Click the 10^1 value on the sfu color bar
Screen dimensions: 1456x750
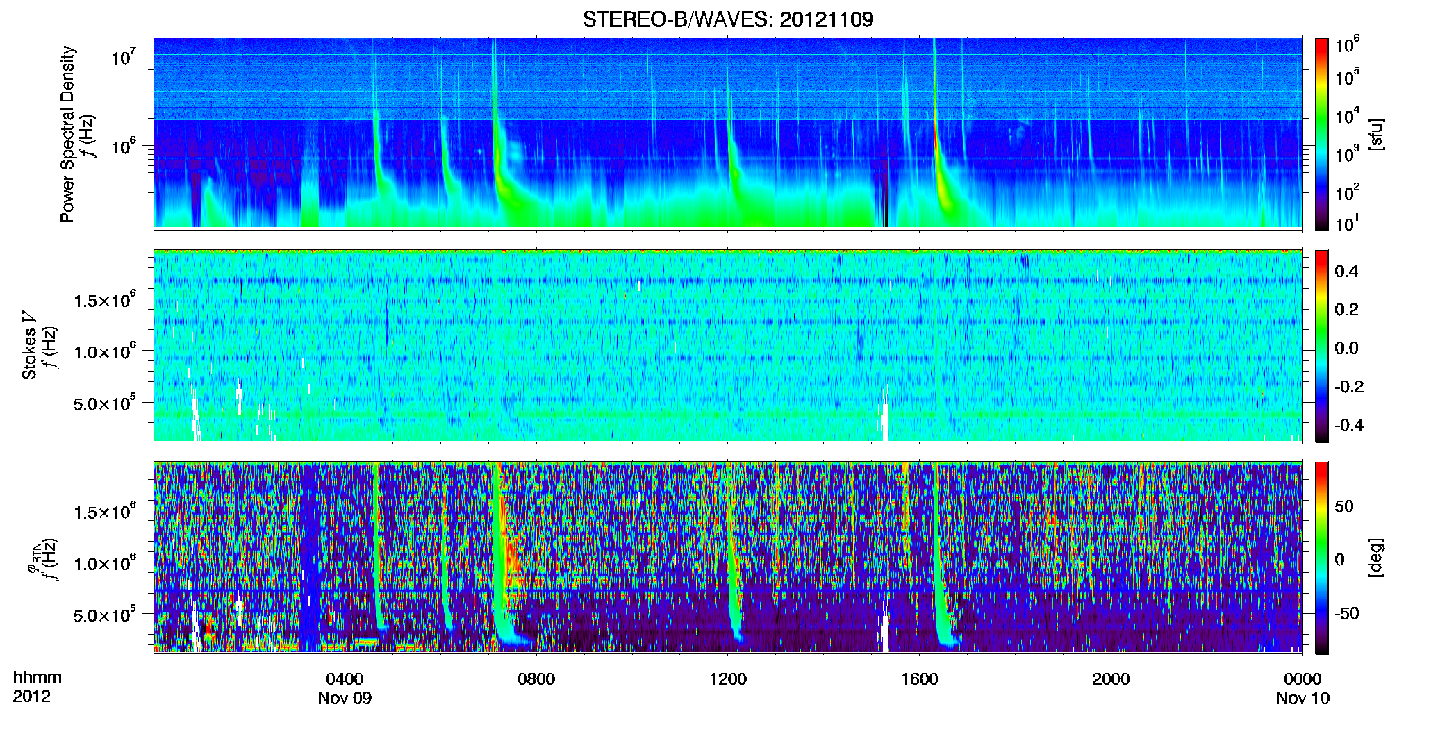click(x=1347, y=223)
